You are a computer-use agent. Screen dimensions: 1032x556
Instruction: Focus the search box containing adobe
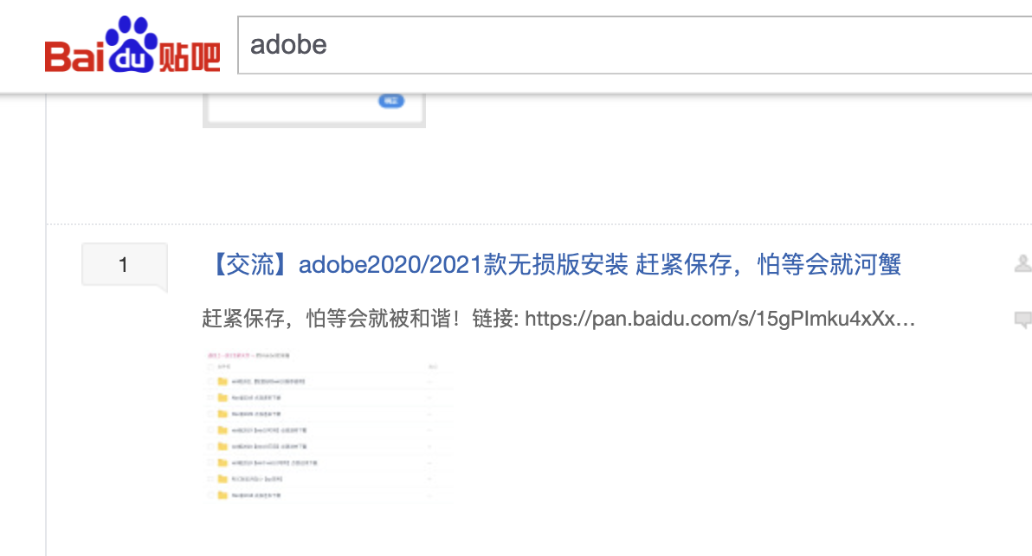(635, 45)
